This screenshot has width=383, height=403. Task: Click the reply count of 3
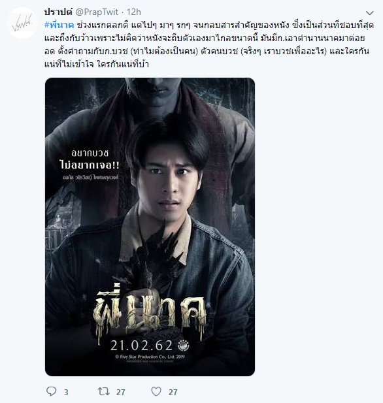point(66,392)
